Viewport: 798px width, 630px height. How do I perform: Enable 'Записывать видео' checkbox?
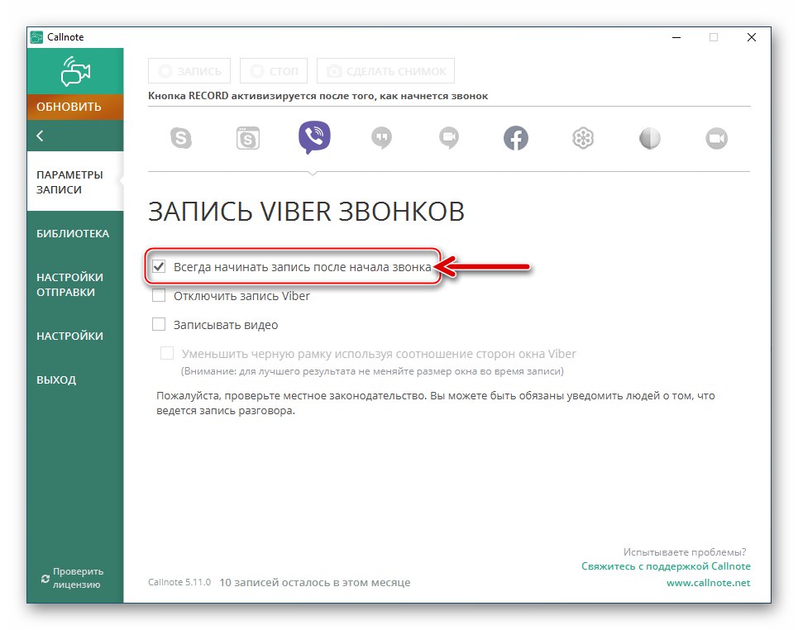coord(159,324)
